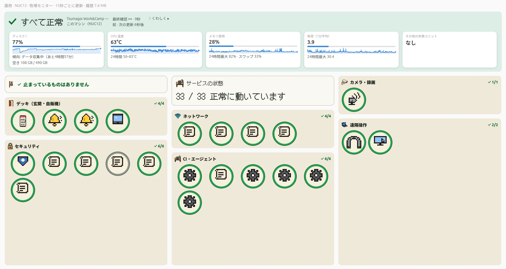Click the gray-ringed scroll icon in セキュリティ

118,164
